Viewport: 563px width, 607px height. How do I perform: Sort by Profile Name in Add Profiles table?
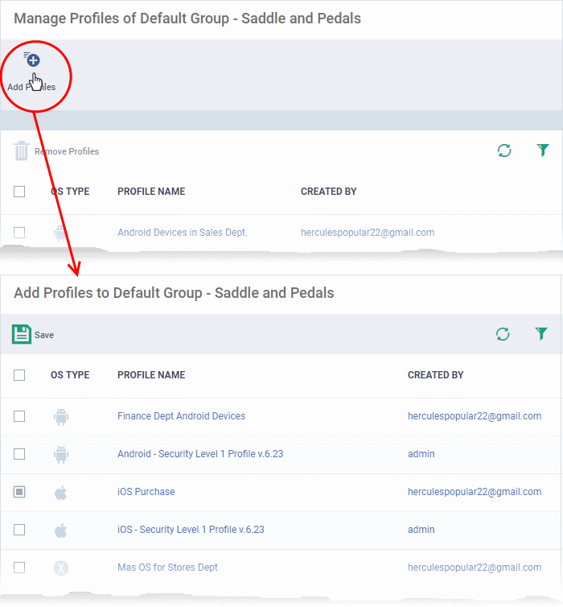(151, 375)
